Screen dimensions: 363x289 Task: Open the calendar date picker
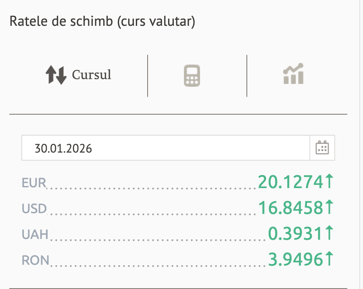pyautogui.click(x=322, y=148)
